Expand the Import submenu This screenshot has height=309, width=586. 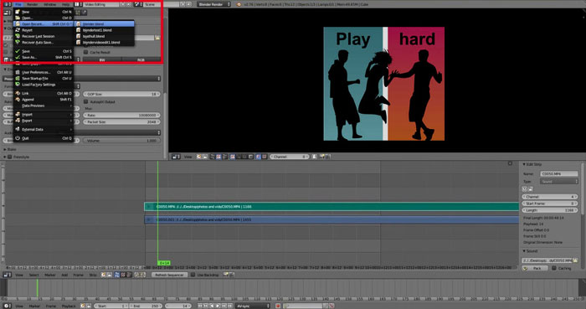click(x=44, y=115)
